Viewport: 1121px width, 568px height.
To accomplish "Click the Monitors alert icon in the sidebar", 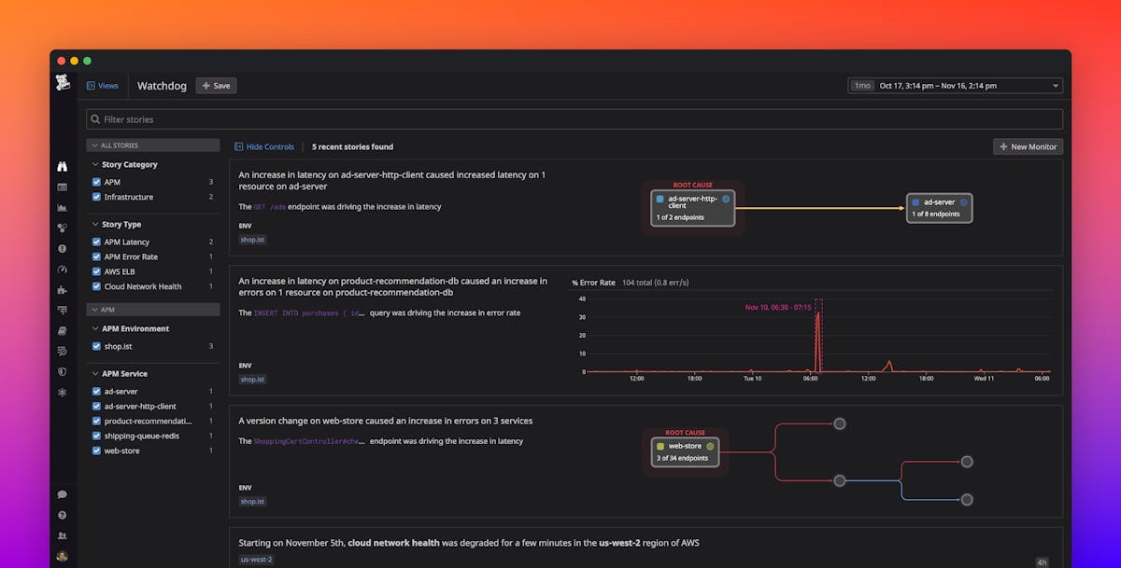I will click(62, 249).
